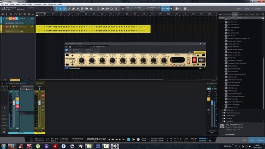
Task: Open the browser home icon
Action: tap(220, 14)
